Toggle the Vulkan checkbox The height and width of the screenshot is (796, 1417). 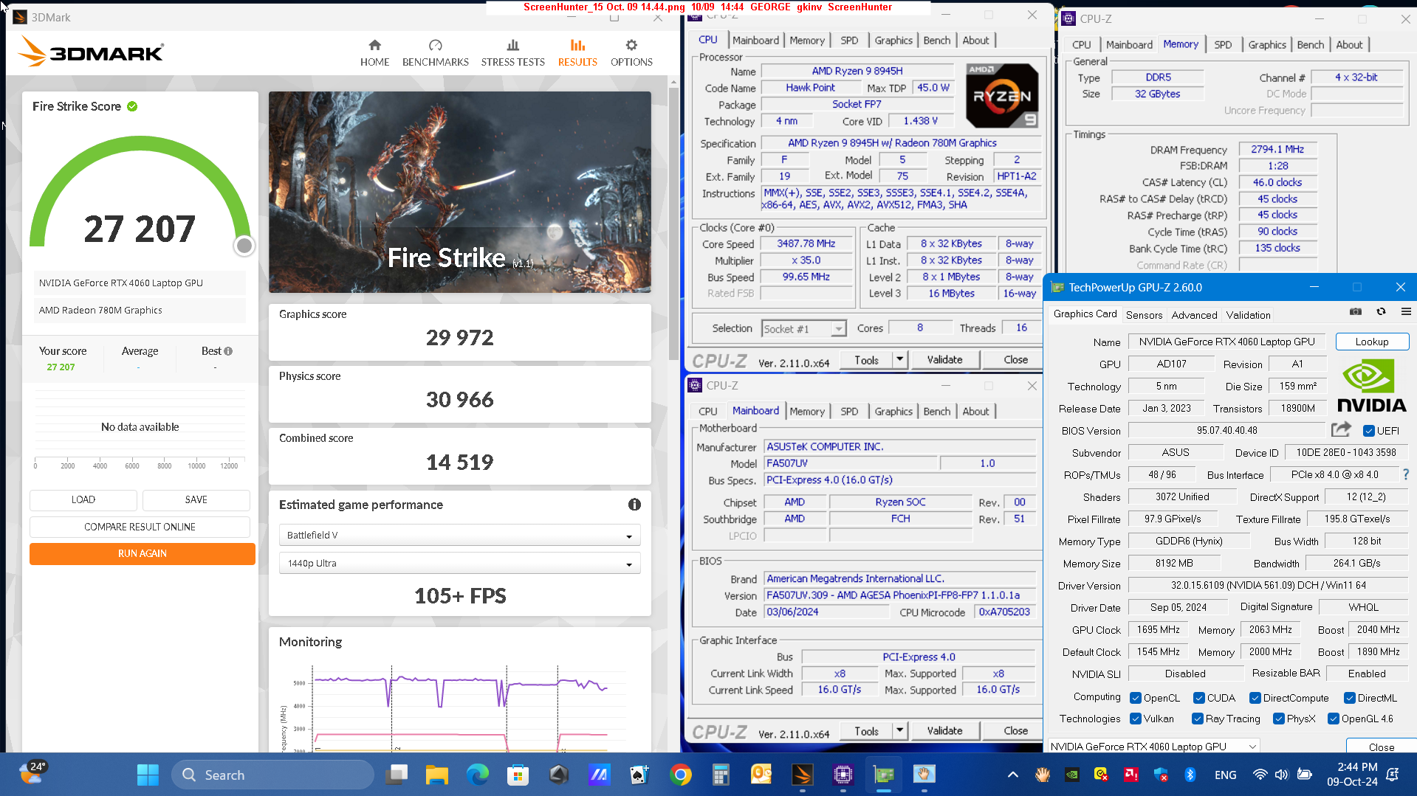coord(1136,719)
